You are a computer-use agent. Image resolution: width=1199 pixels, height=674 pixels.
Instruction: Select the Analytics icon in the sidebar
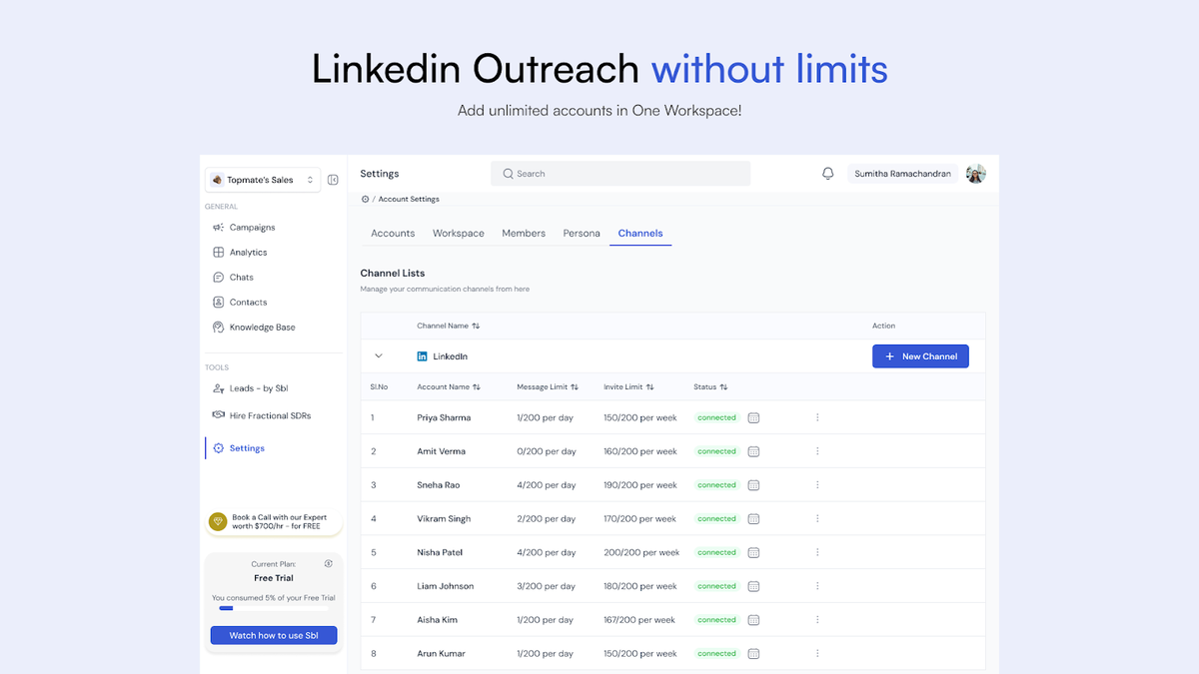219,252
